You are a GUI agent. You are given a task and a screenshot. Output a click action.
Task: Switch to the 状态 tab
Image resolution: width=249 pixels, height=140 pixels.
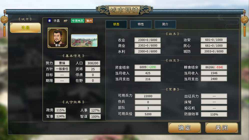point(116,24)
